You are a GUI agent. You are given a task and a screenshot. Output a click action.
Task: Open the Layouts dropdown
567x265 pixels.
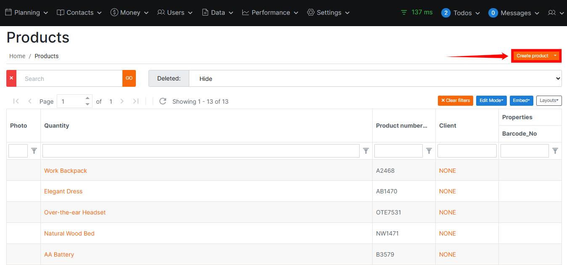coord(549,101)
